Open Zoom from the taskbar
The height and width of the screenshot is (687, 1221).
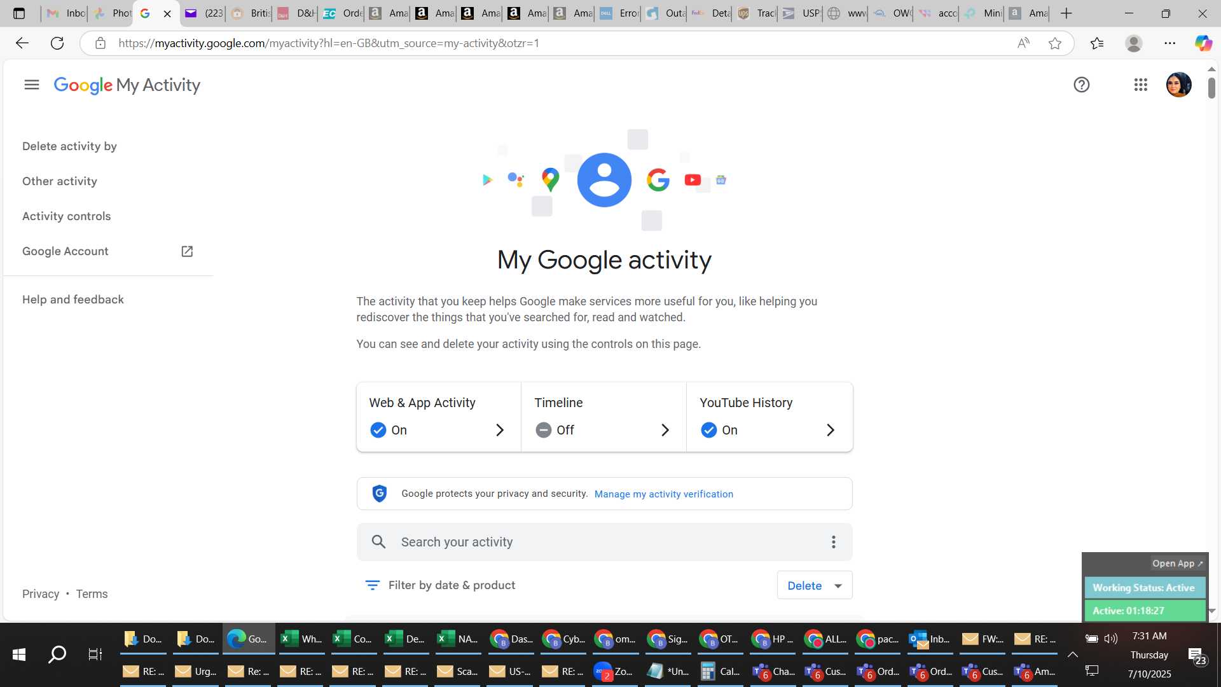pyautogui.click(x=614, y=672)
